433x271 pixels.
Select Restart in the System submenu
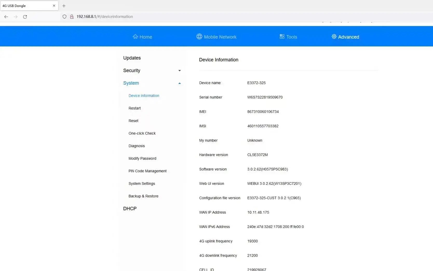click(x=134, y=108)
